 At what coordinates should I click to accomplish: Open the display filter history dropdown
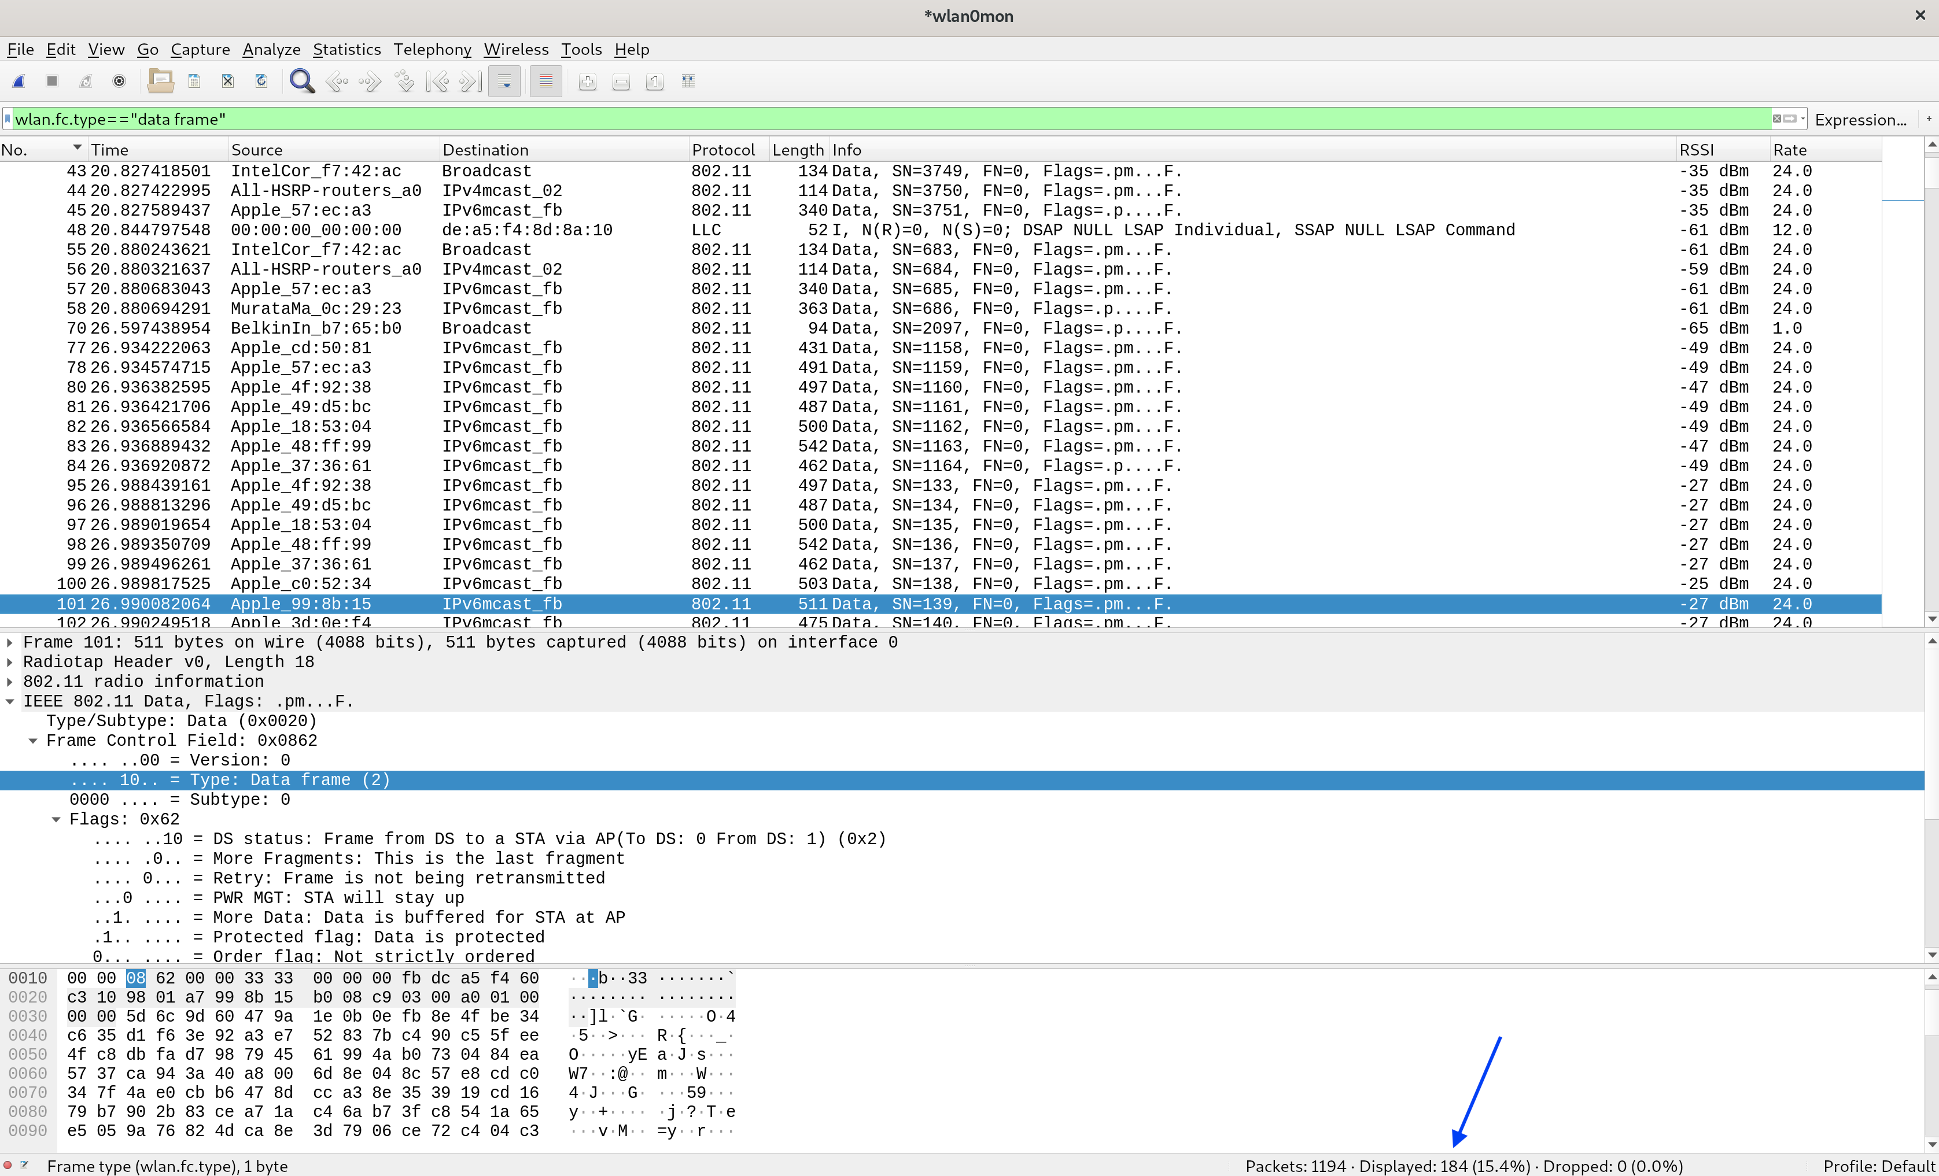click(1803, 119)
